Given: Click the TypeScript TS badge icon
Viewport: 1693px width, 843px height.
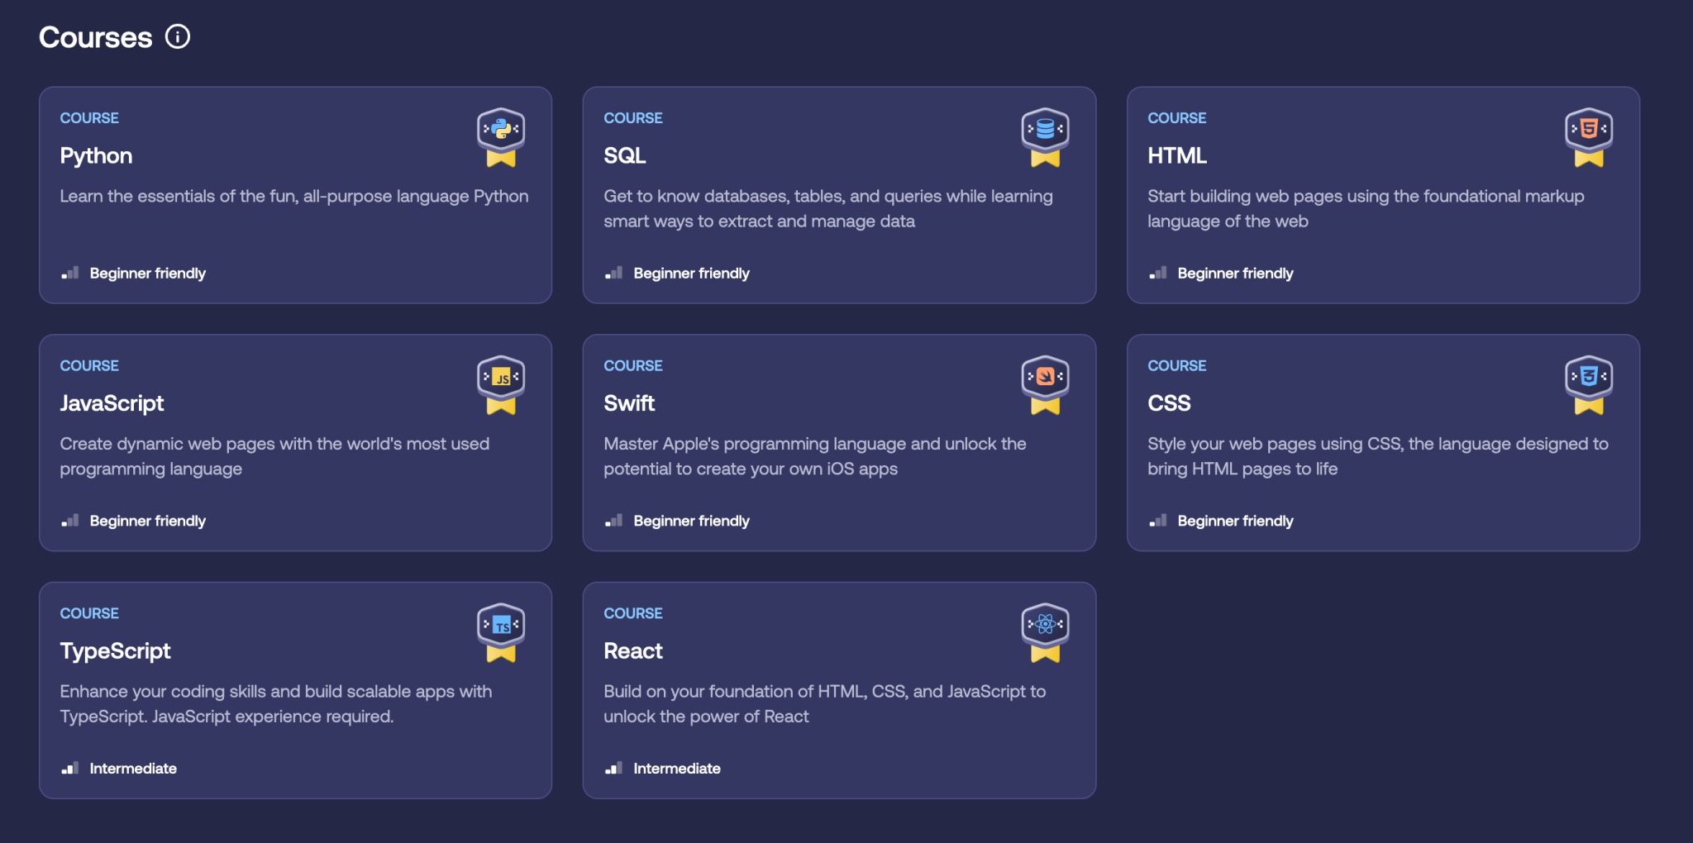Looking at the screenshot, I should pyautogui.click(x=501, y=631).
